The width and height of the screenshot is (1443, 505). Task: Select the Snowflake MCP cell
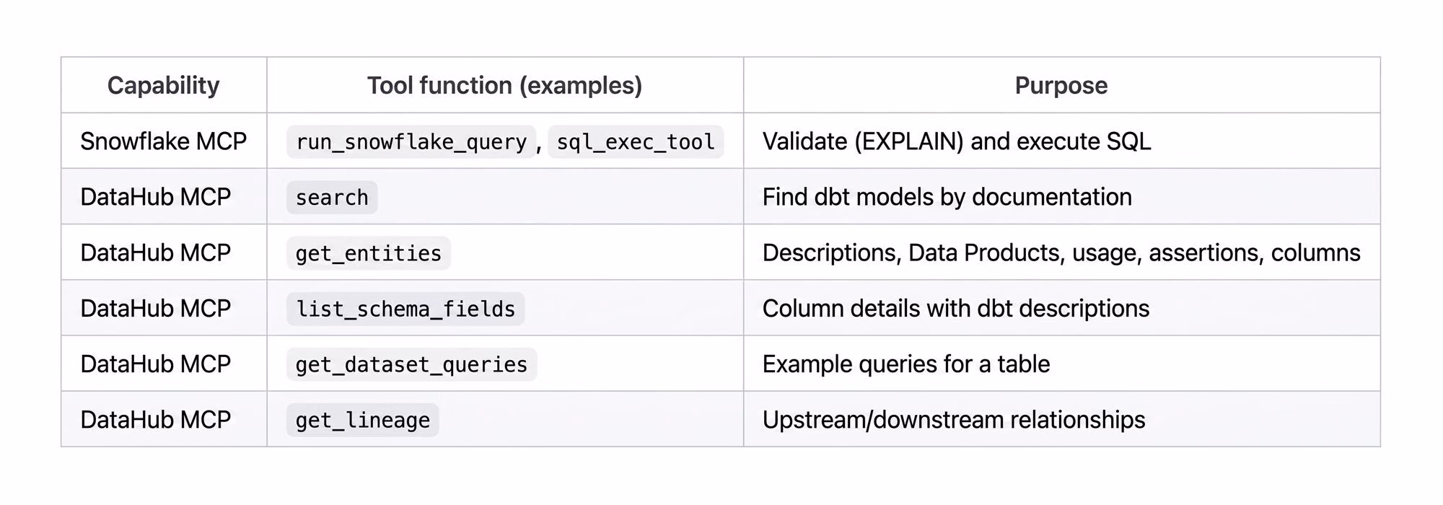164,141
